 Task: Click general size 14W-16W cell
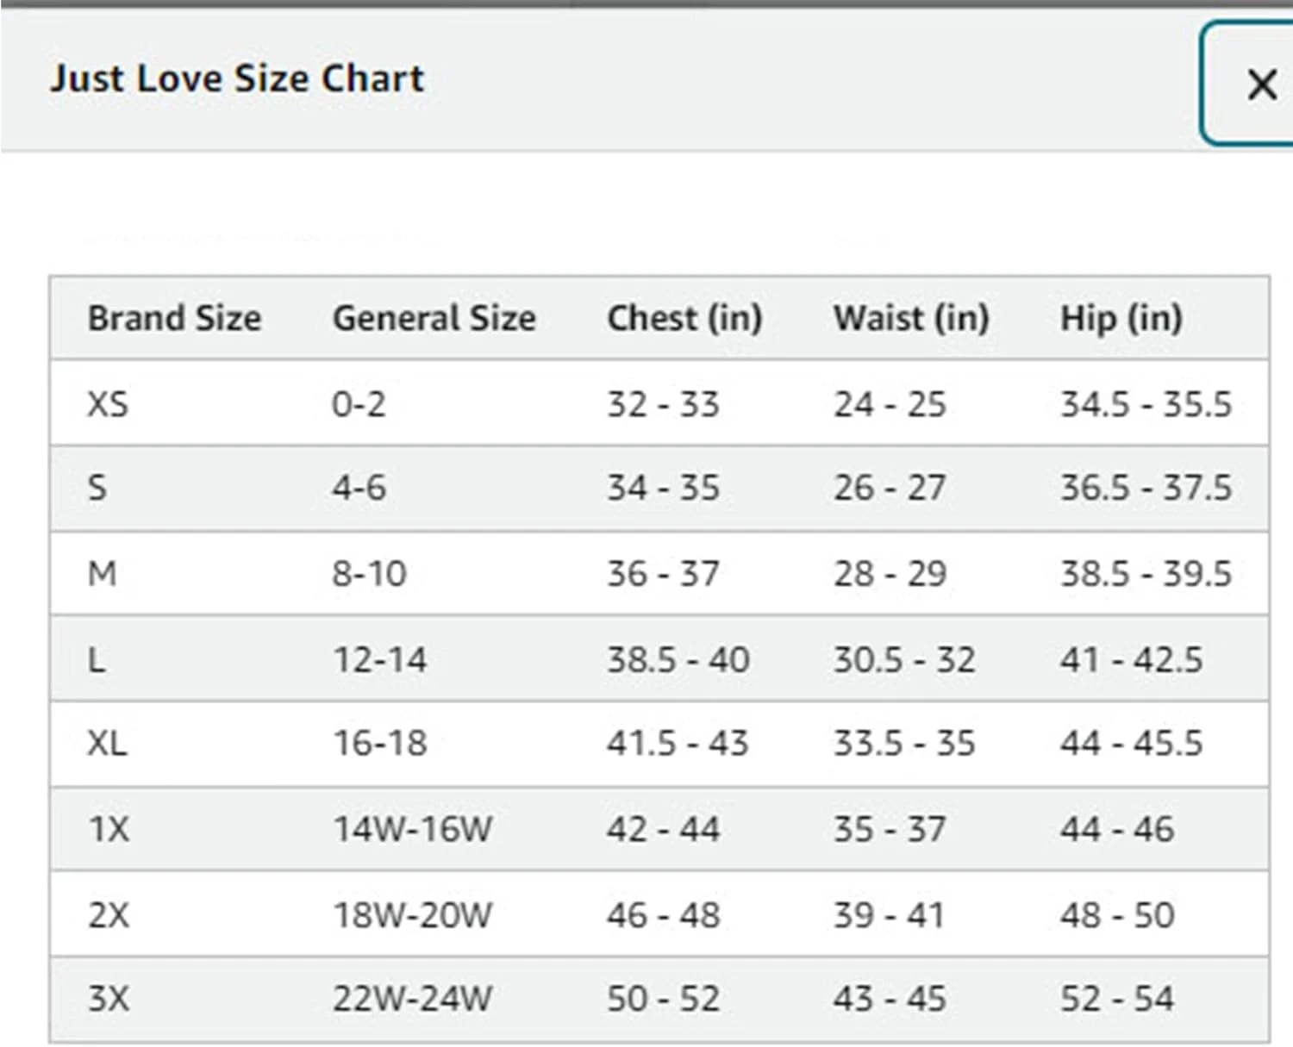[x=412, y=829]
